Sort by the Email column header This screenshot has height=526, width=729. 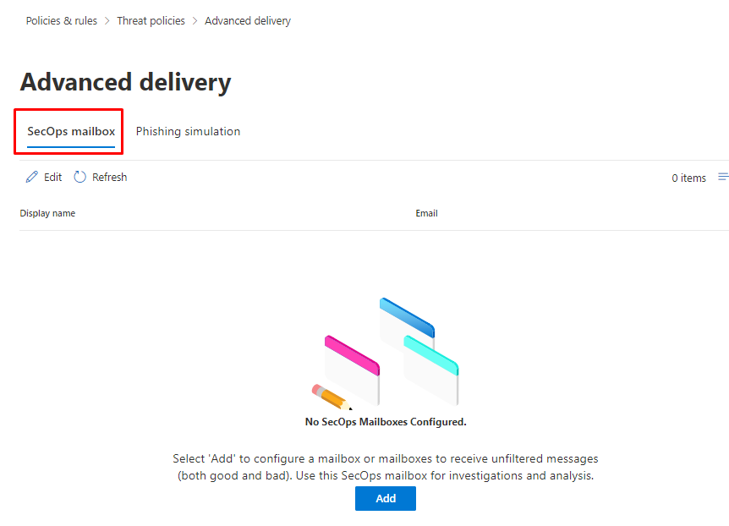click(x=426, y=214)
